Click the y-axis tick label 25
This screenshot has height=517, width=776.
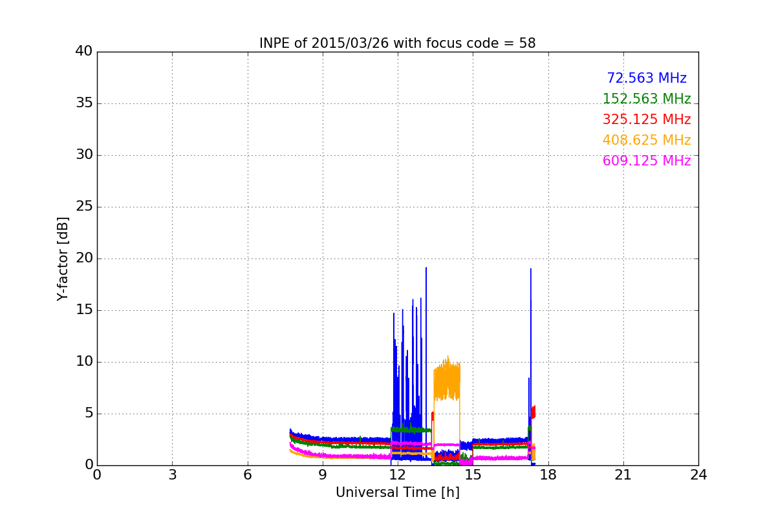pos(84,207)
